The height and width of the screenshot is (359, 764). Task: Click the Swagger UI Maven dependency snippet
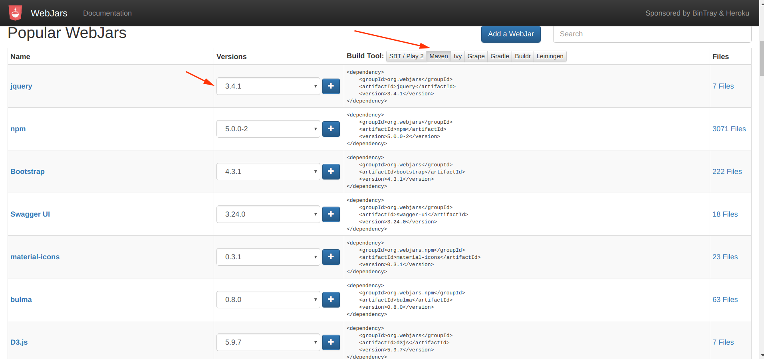(407, 215)
